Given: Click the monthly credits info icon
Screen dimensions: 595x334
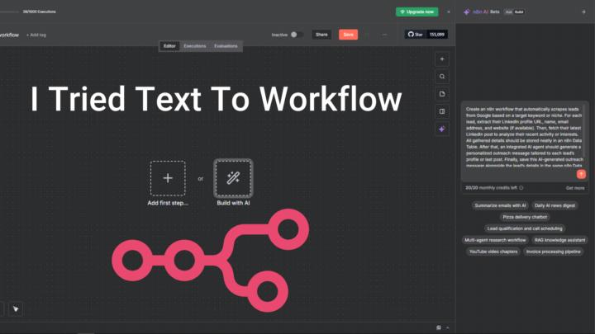Looking at the screenshot, I should [x=521, y=188].
